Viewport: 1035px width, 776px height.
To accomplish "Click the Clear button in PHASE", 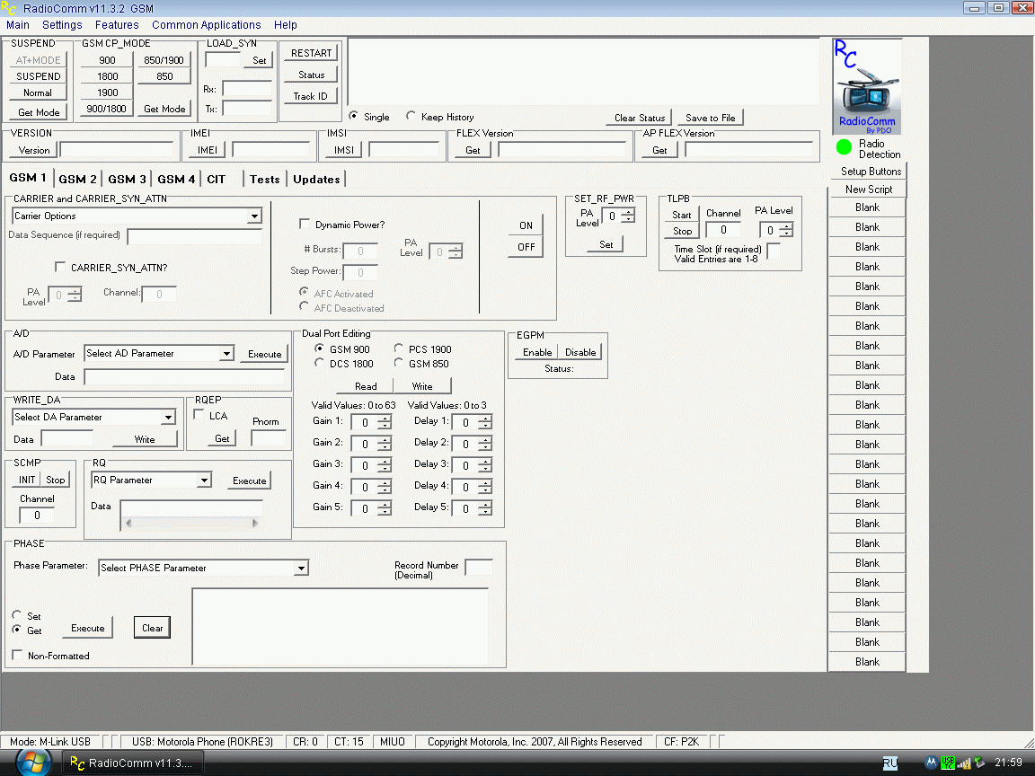I will pyautogui.click(x=153, y=628).
